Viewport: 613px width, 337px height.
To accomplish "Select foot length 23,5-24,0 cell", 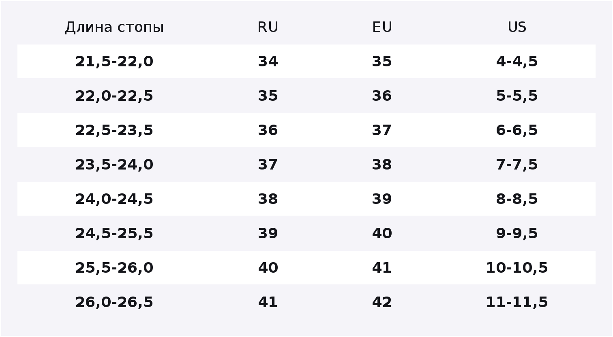I will tap(114, 165).
